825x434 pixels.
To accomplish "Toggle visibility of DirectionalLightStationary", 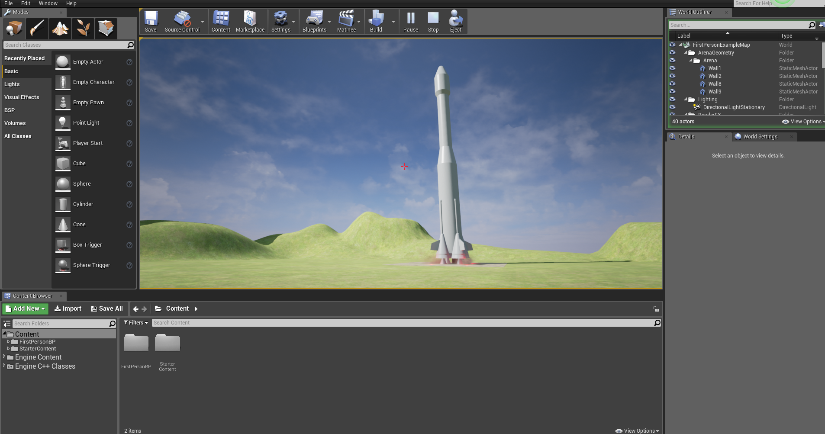I will 672,107.
